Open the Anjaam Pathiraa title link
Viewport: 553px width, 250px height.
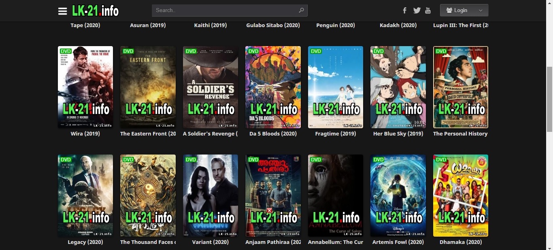pos(273,242)
